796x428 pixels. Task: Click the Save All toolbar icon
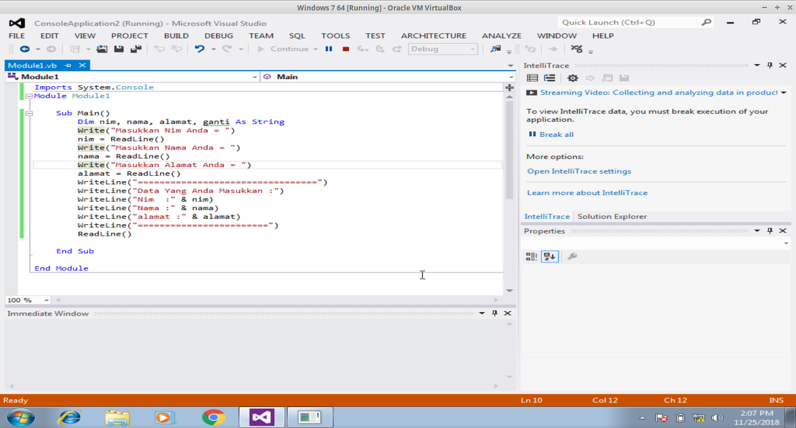pyautogui.click(x=136, y=49)
